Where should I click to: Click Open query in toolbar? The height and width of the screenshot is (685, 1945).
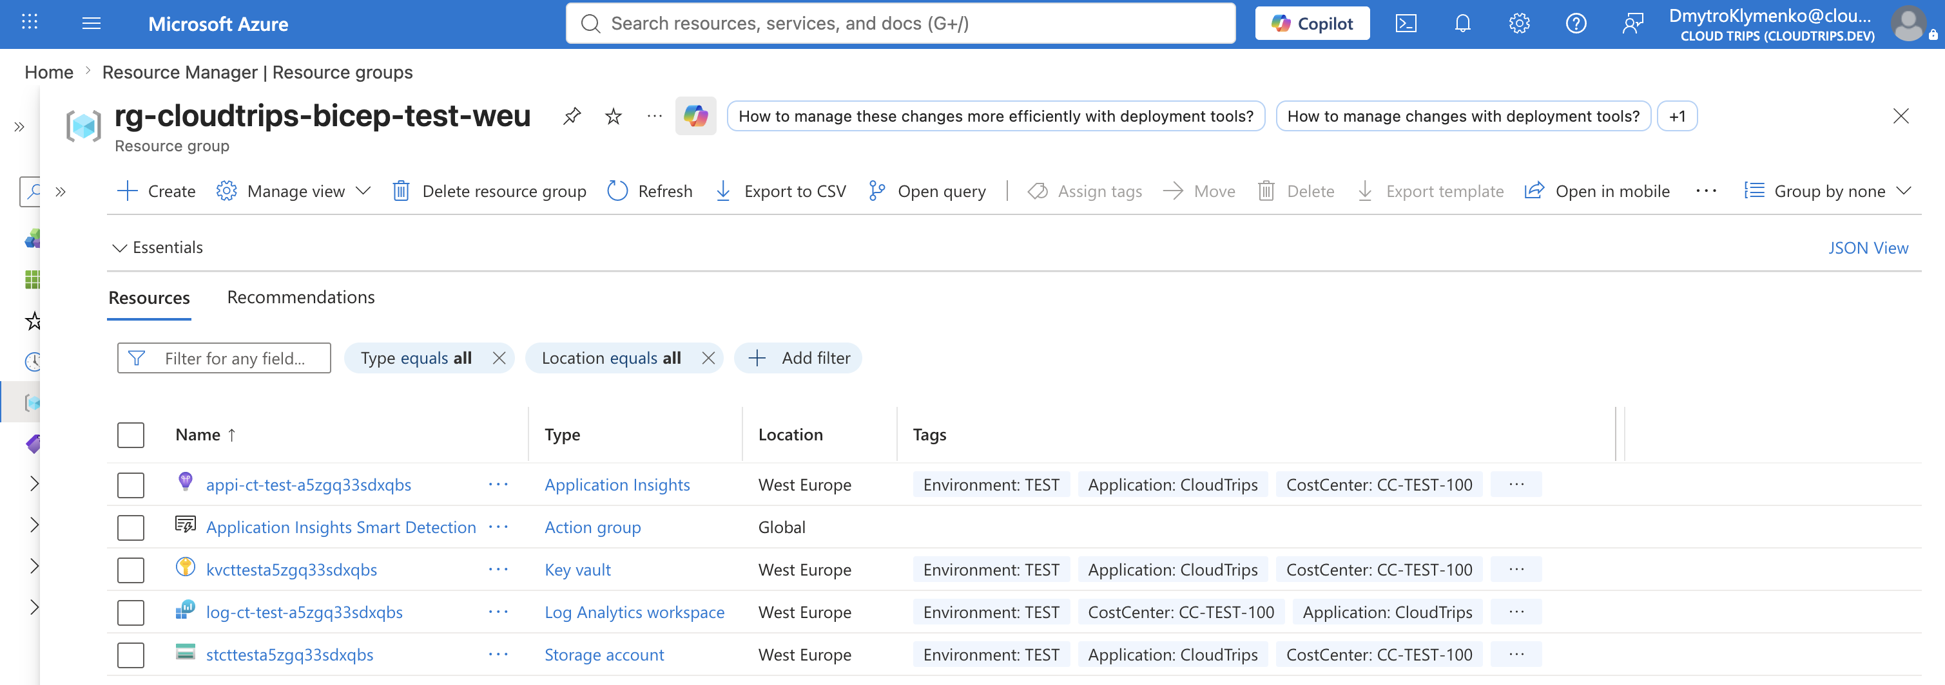927,192
